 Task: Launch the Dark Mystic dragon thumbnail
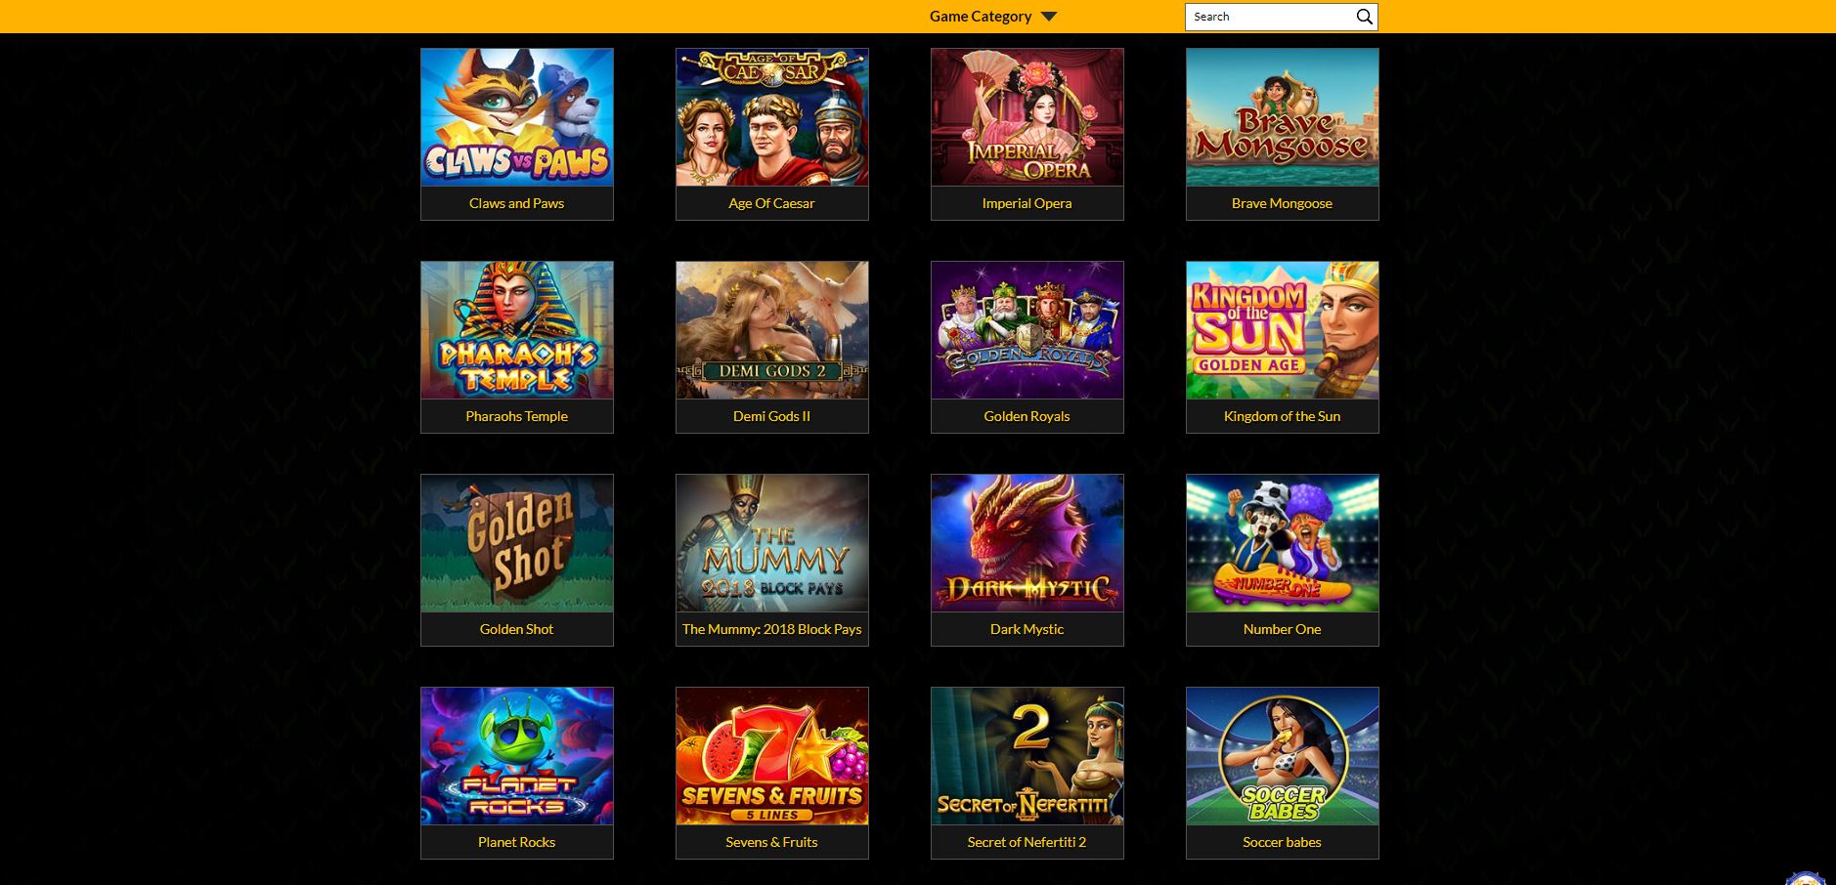coord(1027,543)
